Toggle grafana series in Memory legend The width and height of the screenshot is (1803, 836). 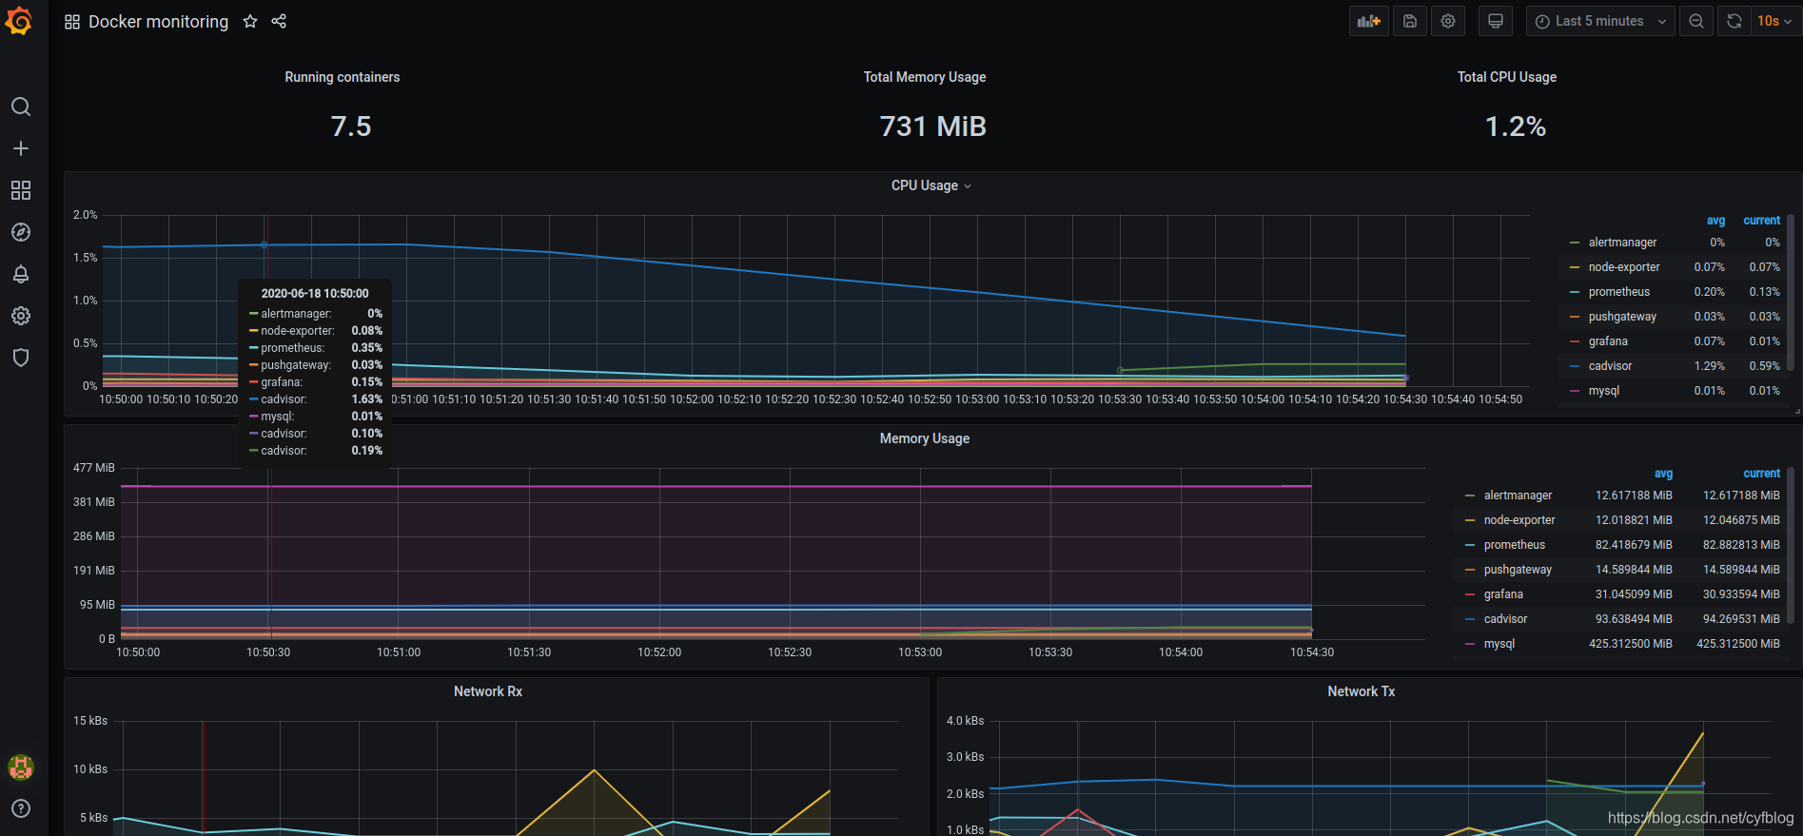pos(1503,594)
